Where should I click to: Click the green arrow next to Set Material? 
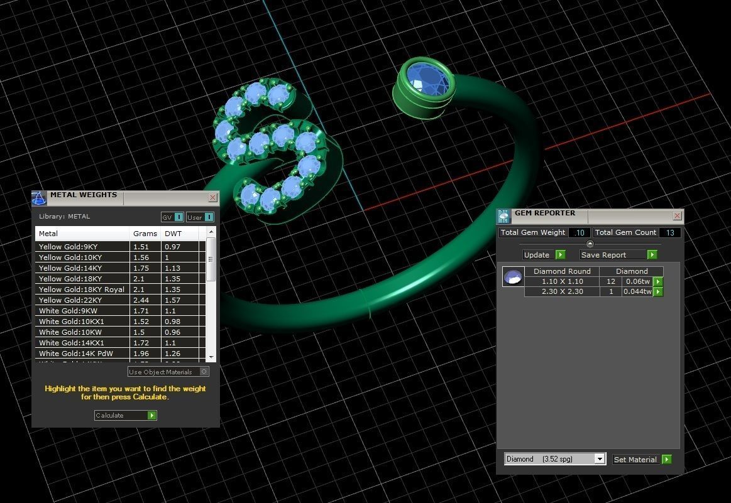point(667,459)
